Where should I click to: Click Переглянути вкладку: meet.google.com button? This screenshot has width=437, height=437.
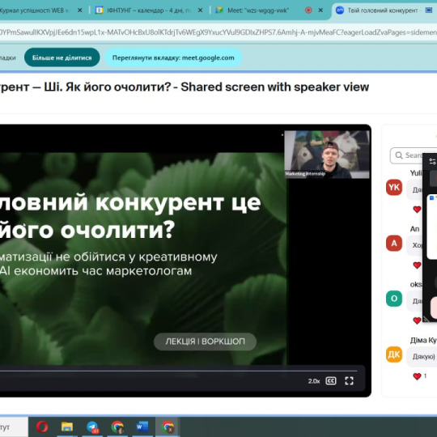(173, 57)
